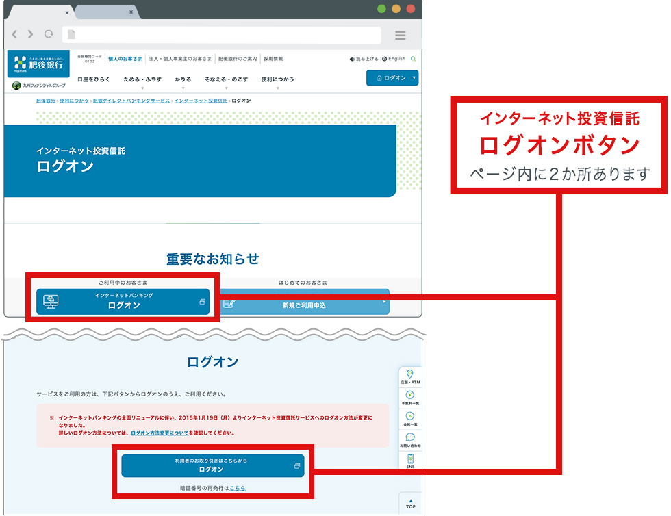Expand the 便利につかう menu
671x516 pixels.
coord(277,80)
